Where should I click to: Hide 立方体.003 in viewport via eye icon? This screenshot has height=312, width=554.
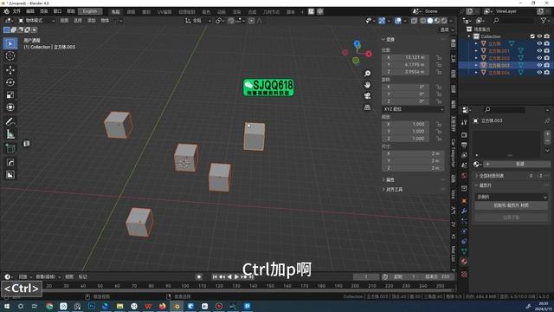tap(539, 65)
